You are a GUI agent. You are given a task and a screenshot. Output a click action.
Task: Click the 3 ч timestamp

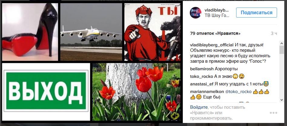pyautogui.click(x=274, y=33)
